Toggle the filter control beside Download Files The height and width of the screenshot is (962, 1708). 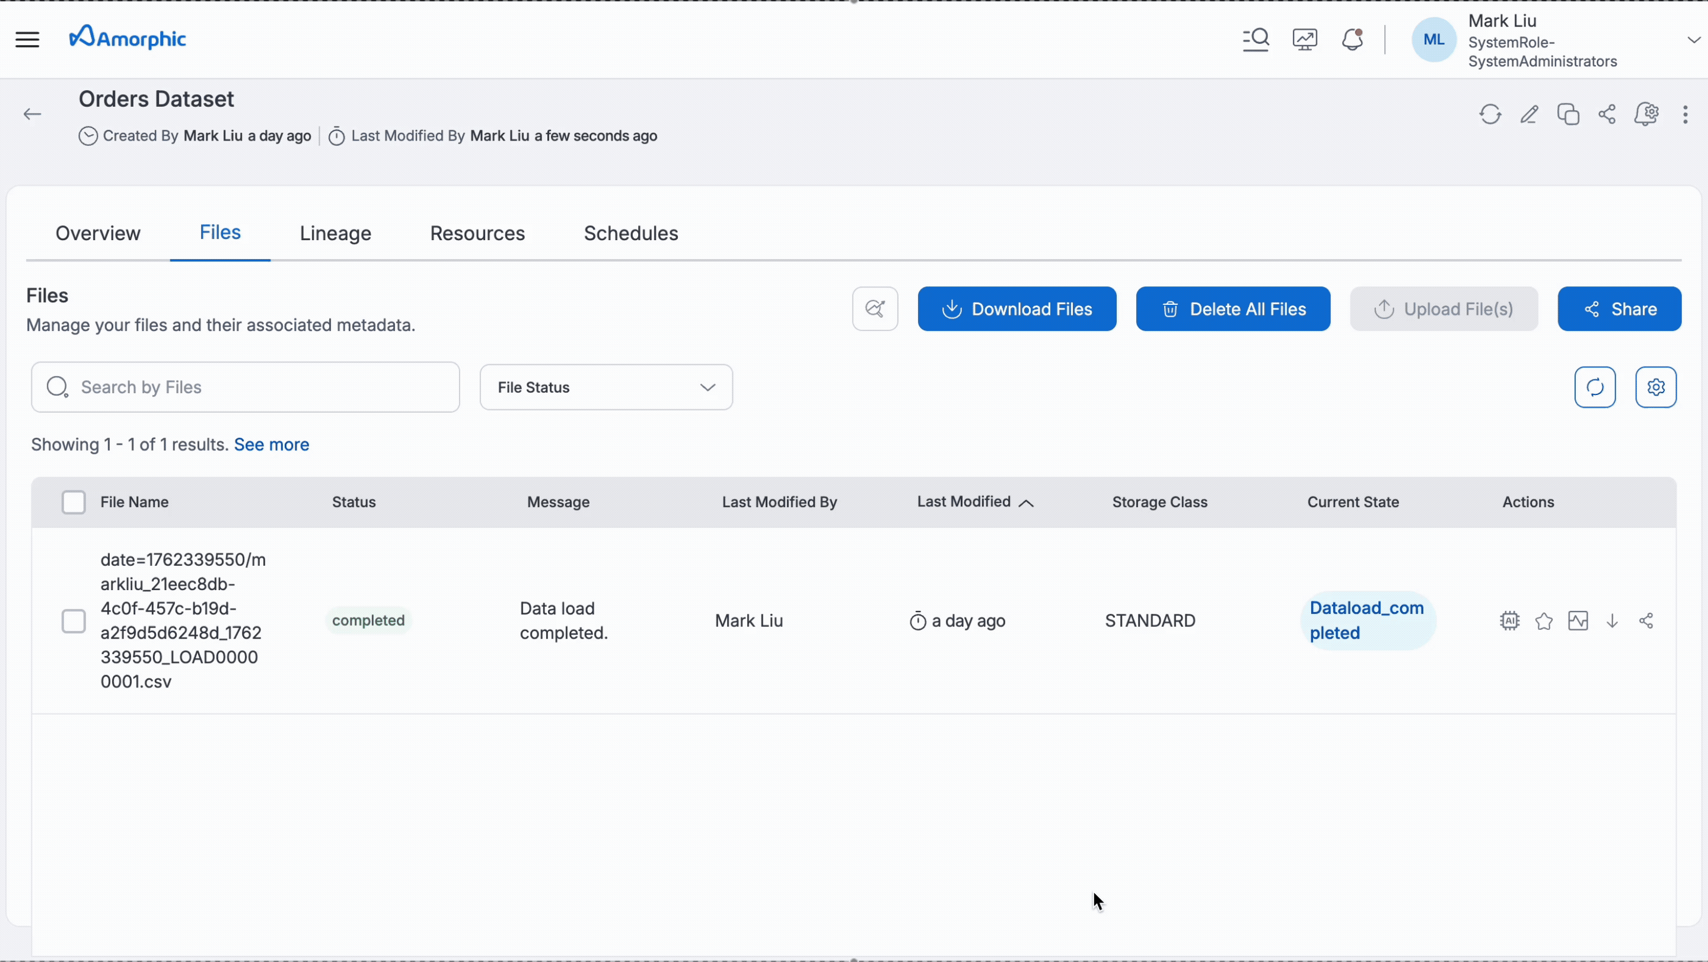(875, 308)
